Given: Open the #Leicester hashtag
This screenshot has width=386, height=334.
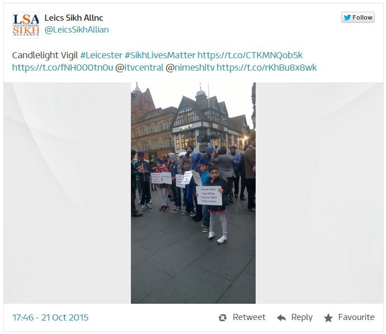Looking at the screenshot, I should point(101,55).
